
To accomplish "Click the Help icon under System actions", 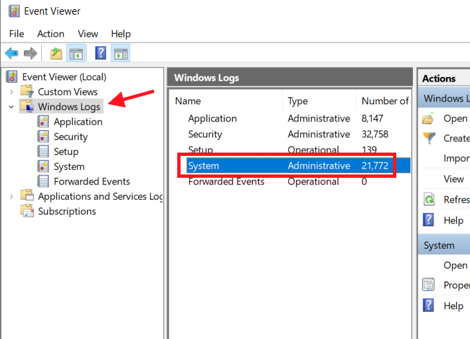I will (x=428, y=305).
